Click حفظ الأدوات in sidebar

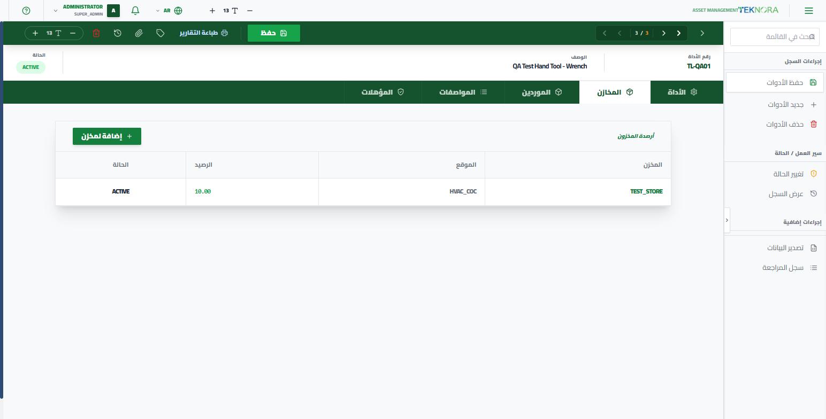click(775, 82)
